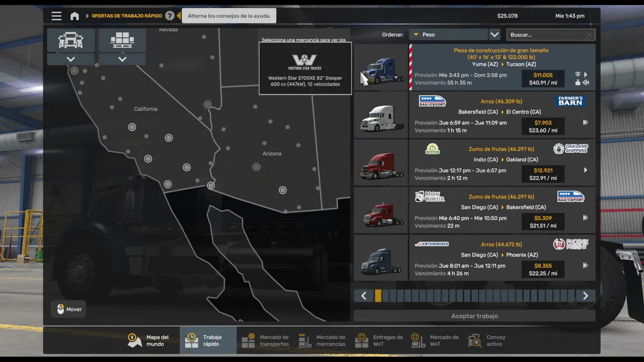Click the Oakland Shippers company logo
This screenshot has height=362, width=644.
pyautogui.click(x=571, y=149)
